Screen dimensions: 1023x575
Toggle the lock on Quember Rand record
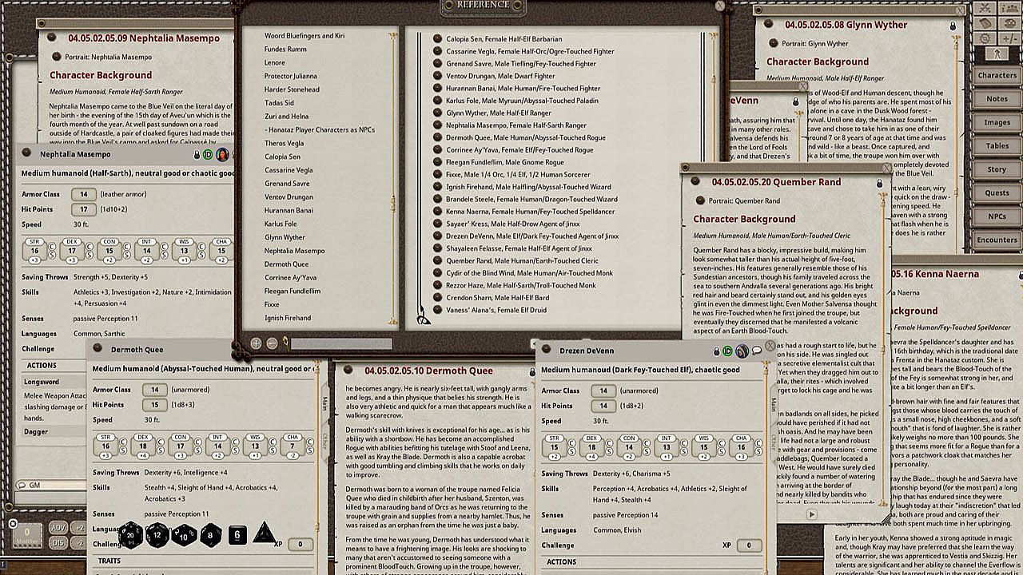(x=879, y=183)
